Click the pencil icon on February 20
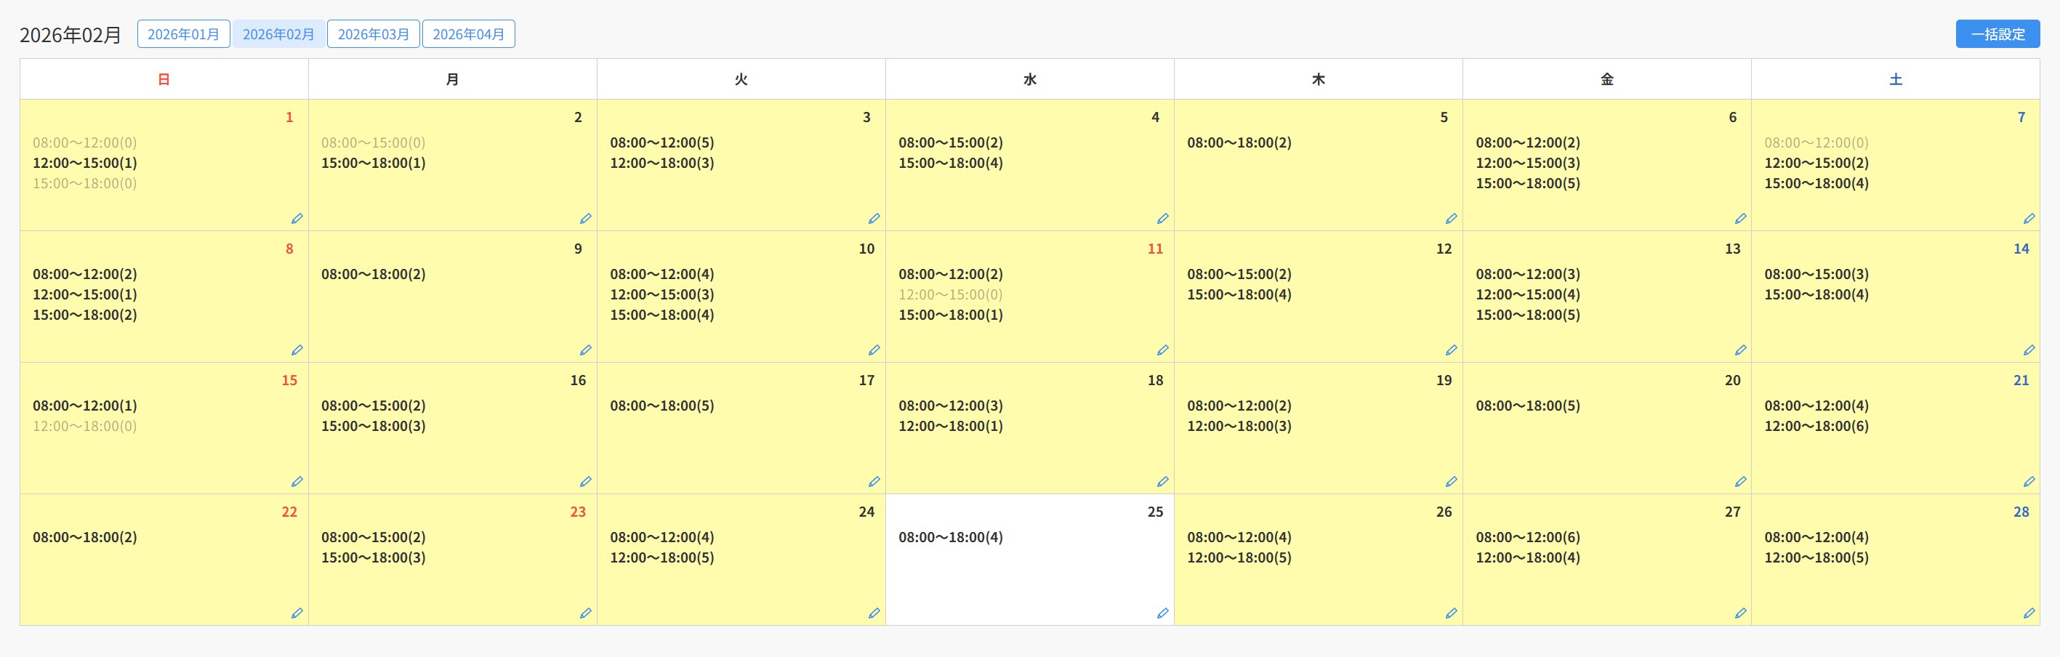 coord(1739,481)
